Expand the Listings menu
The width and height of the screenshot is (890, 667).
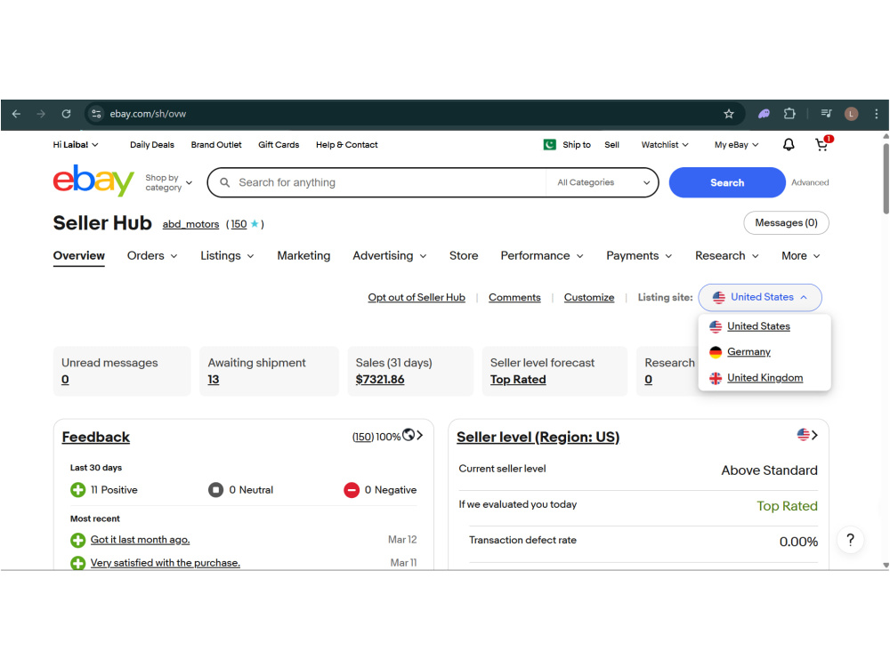pyautogui.click(x=227, y=256)
